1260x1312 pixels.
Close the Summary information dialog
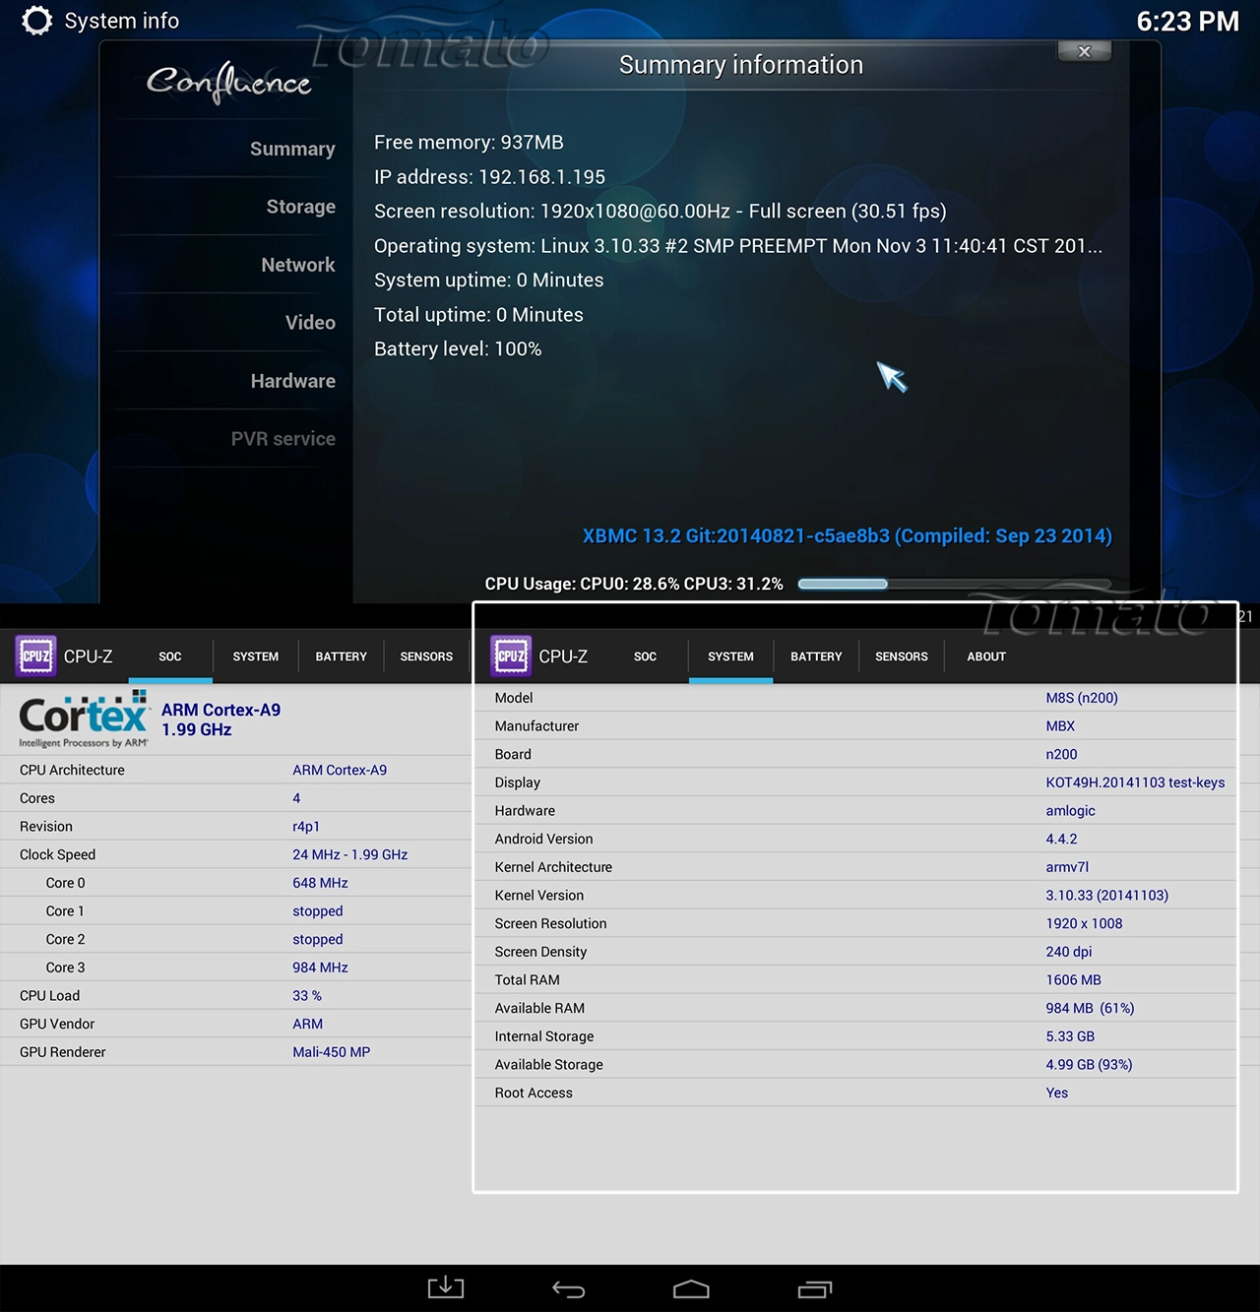pos(1084,51)
